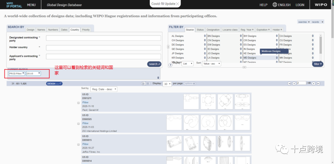Open DESIGNview external link
This screenshot has height=164, width=334.
[x=54, y=84]
